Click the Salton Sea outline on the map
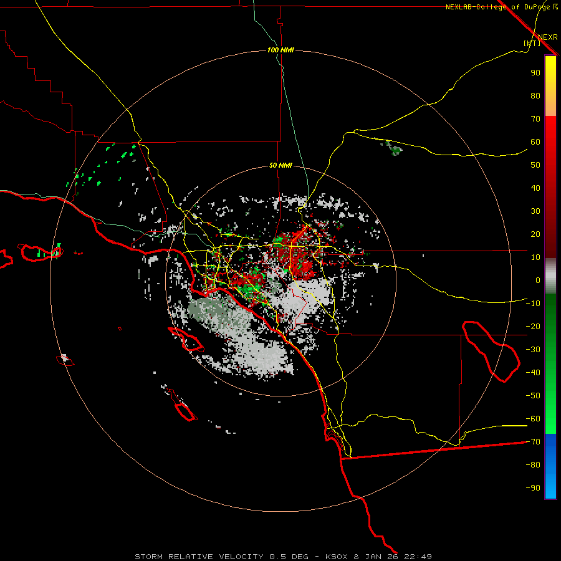Image resolution: width=561 pixels, height=561 pixels. click(491, 352)
